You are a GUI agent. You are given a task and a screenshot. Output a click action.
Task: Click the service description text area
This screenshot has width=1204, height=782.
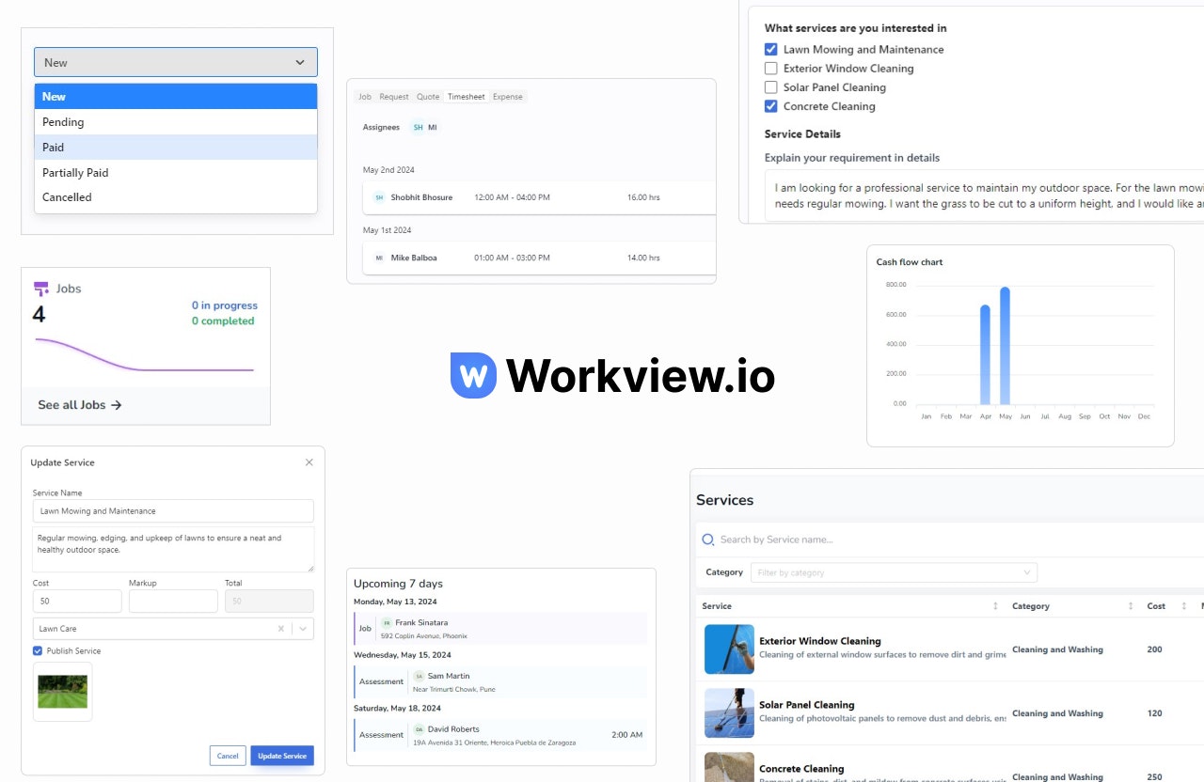173,550
